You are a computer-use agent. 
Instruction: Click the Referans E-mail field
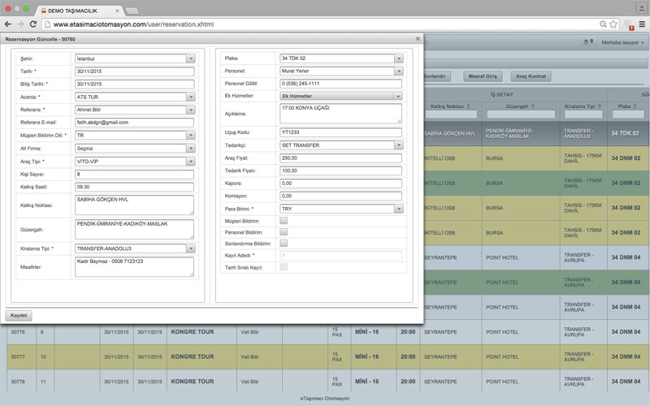[134, 123]
